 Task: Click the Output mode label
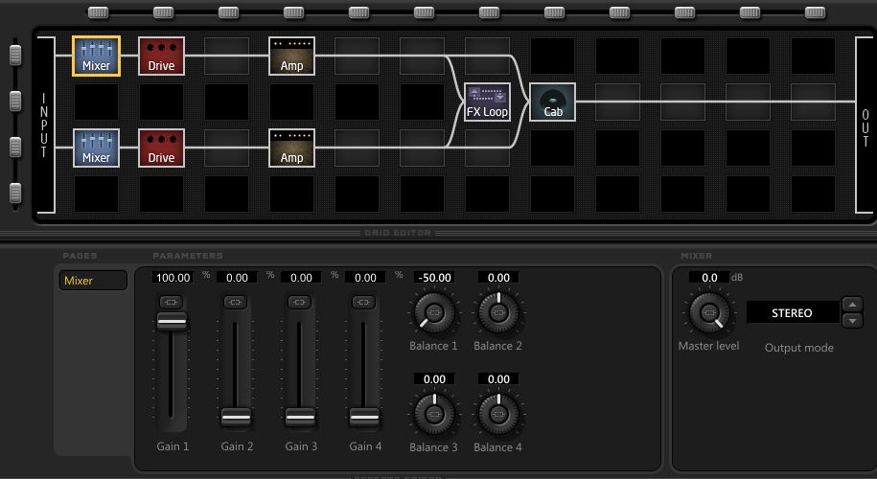click(799, 348)
